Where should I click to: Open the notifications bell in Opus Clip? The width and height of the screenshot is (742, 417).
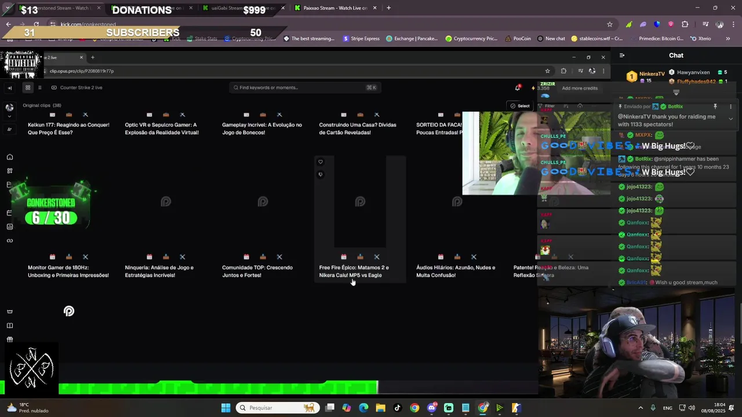point(518,87)
